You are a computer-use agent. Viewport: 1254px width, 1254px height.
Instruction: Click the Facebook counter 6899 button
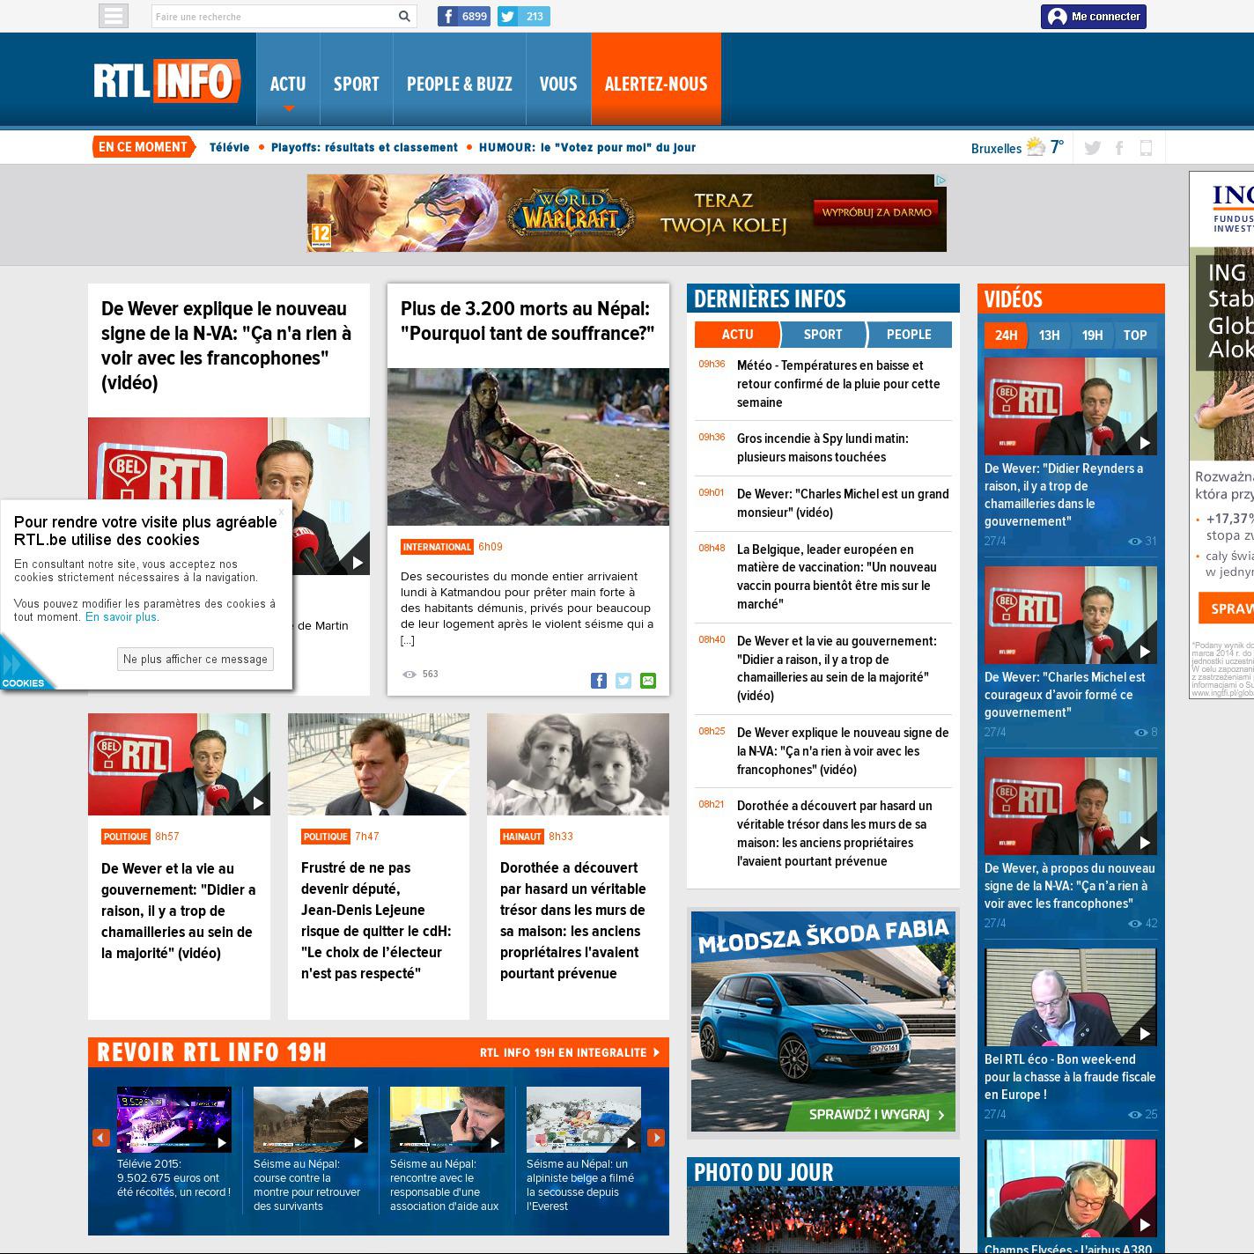coord(464,16)
